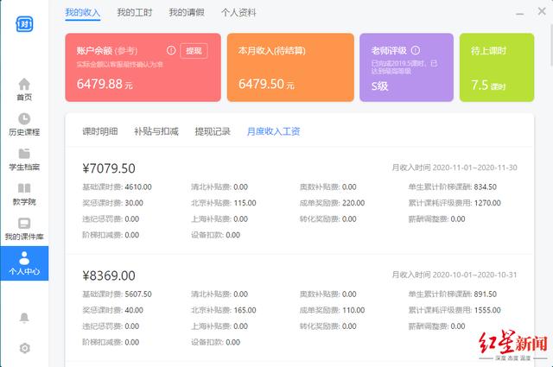Click the app logo icon in sidebar
The height and width of the screenshot is (367, 553).
[24, 24]
